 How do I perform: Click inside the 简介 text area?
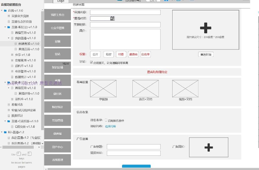(125, 39)
